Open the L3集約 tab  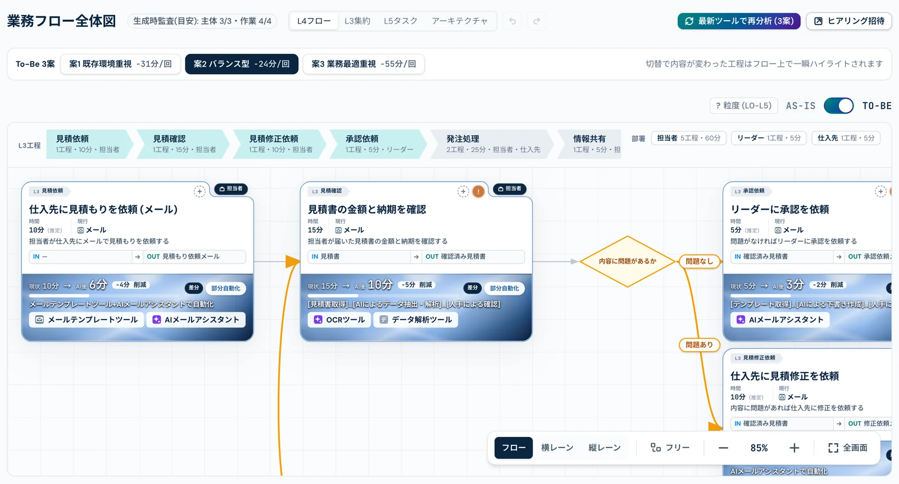point(357,21)
